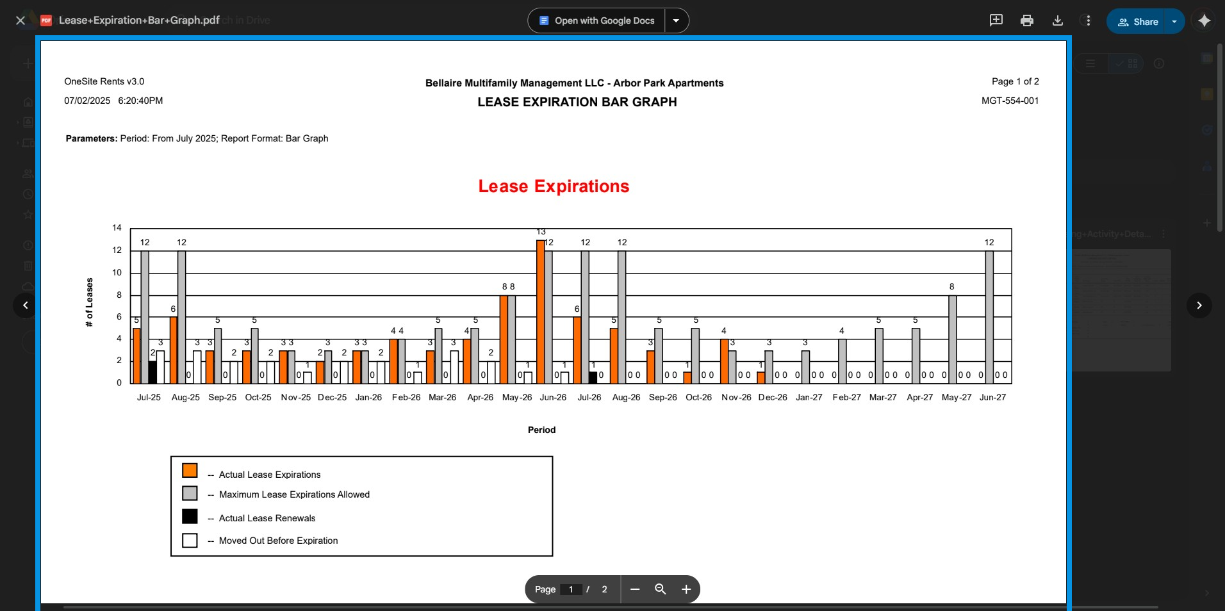Zoom out using the minus icon
This screenshot has height=611, width=1225.
[x=635, y=589]
